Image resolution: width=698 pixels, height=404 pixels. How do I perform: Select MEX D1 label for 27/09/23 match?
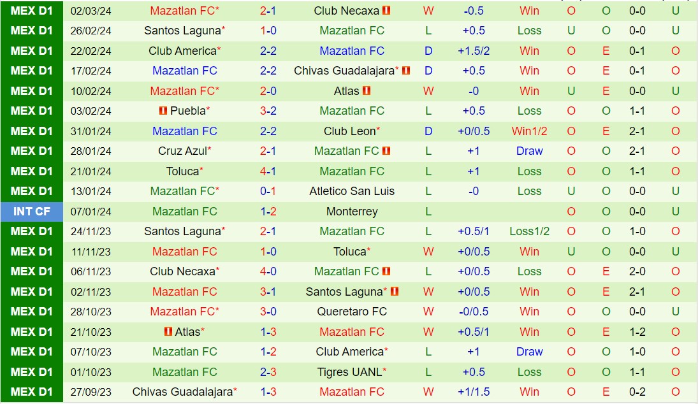(x=31, y=392)
